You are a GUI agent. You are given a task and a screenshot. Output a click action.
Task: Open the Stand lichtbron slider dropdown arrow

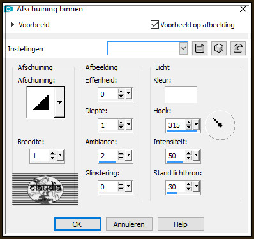[x=196, y=187]
